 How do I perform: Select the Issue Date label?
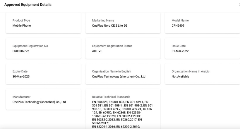coord(179,46)
